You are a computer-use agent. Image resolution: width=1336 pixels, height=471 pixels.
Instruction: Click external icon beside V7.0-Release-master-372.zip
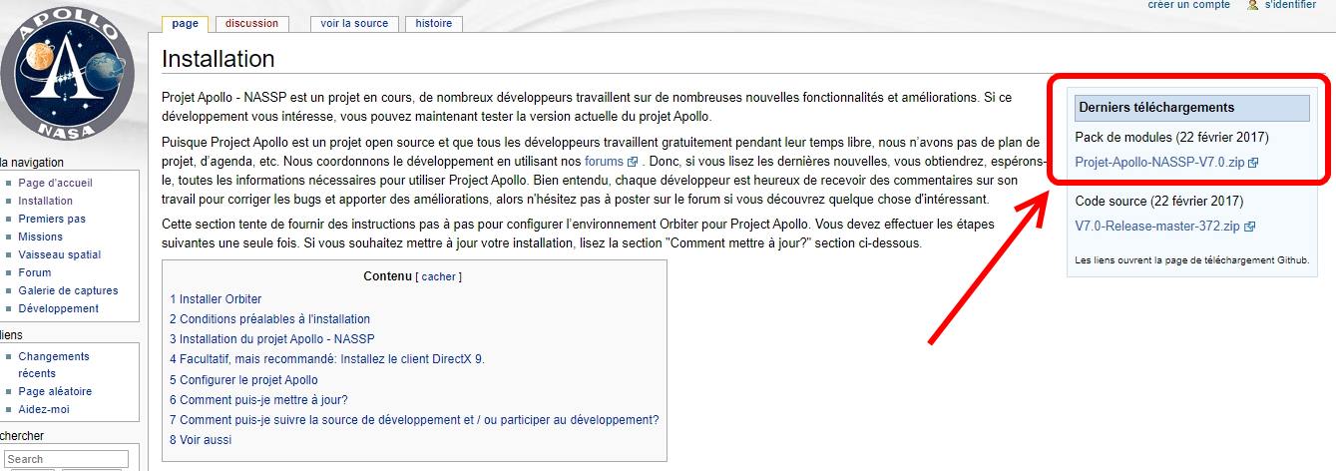coord(1250,228)
